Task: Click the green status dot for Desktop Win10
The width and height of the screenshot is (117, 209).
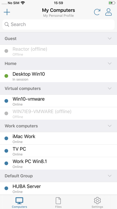Action: 6,76
